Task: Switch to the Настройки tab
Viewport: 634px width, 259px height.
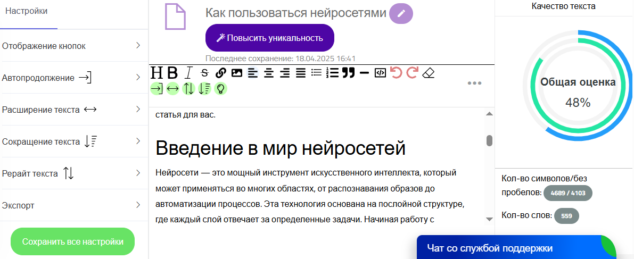Action: pyautogui.click(x=26, y=11)
